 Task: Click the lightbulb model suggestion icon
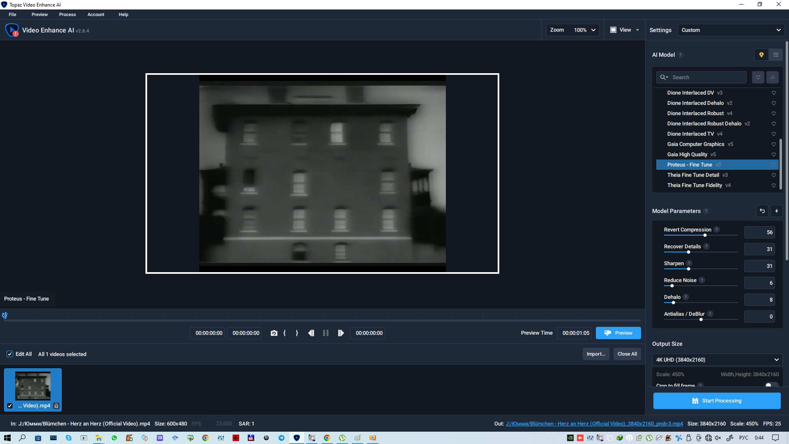[x=761, y=55]
